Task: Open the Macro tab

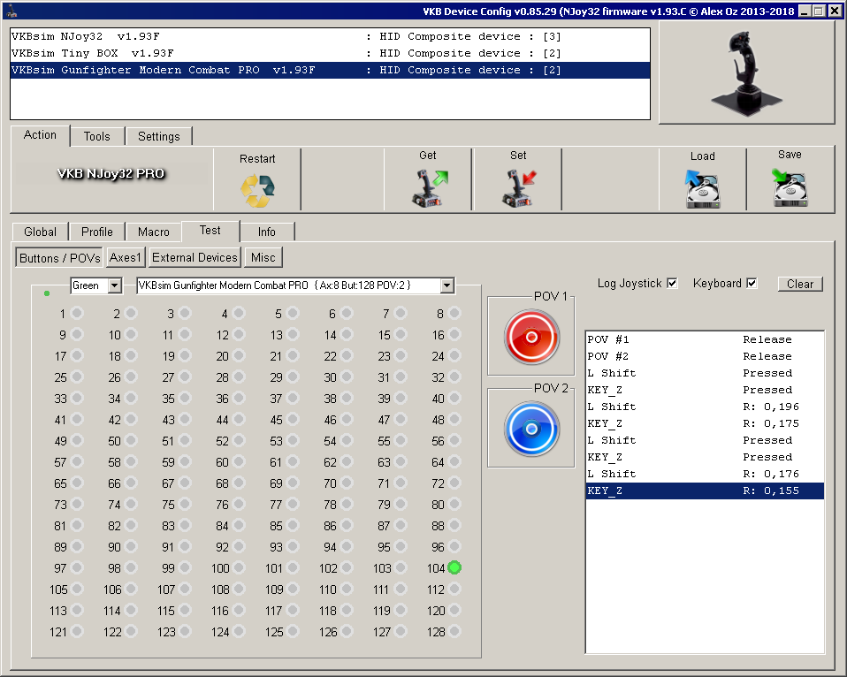Action: coord(154,232)
